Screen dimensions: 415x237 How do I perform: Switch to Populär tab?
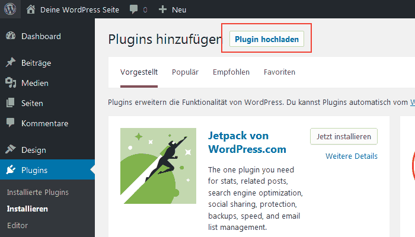point(185,72)
